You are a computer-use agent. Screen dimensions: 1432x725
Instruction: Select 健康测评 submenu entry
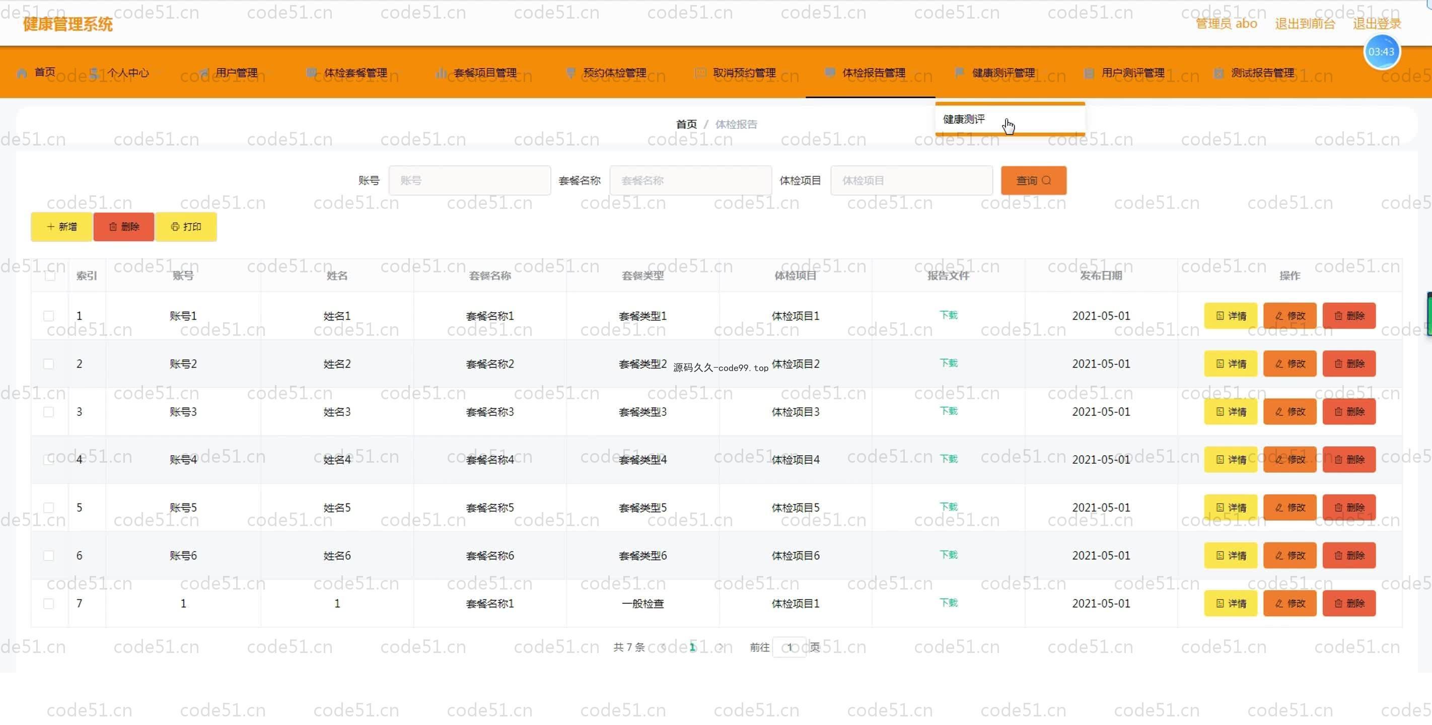click(1010, 119)
